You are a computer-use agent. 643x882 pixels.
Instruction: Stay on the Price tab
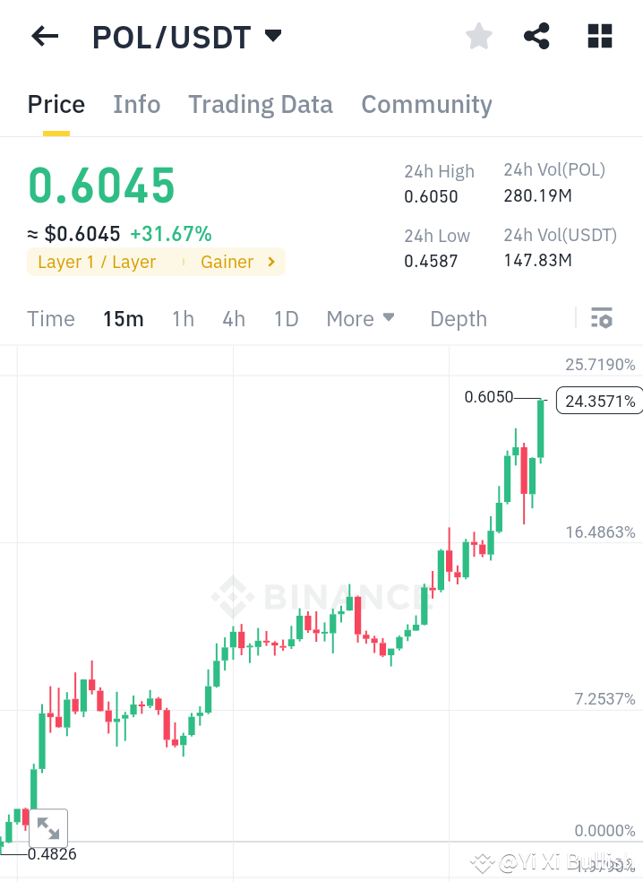[56, 104]
